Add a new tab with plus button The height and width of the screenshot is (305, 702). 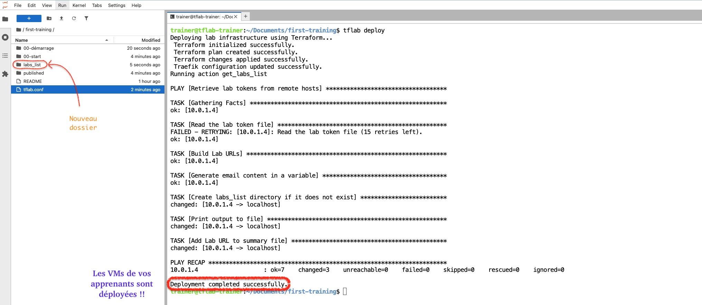(246, 16)
